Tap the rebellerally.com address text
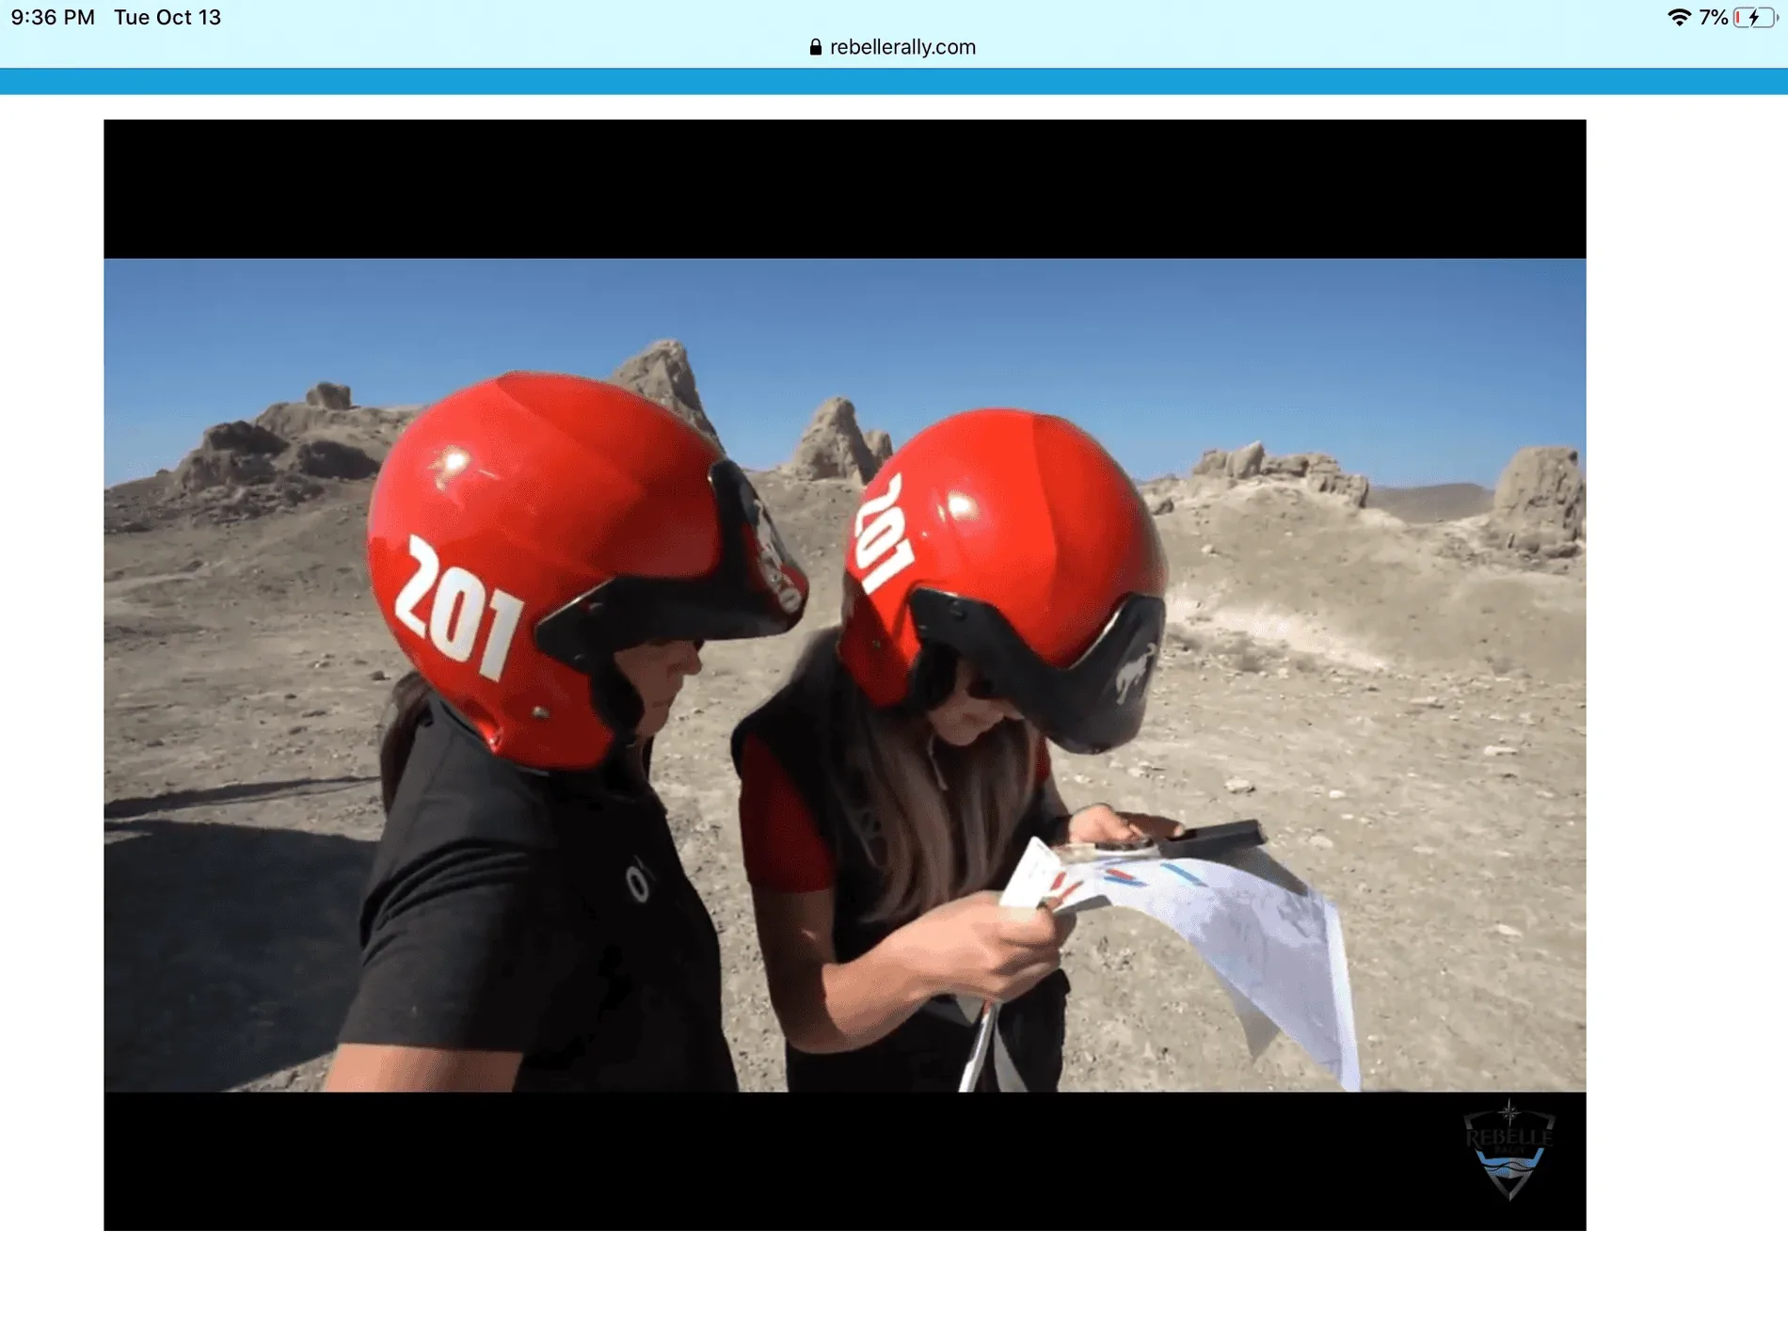Viewport: 1788px width, 1341px height. [x=902, y=47]
